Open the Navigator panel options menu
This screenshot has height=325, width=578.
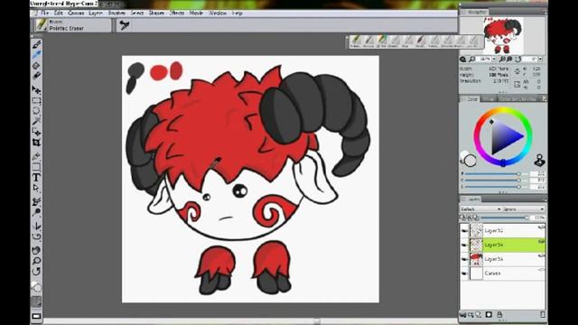(544, 12)
